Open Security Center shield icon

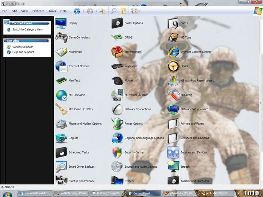117,152
